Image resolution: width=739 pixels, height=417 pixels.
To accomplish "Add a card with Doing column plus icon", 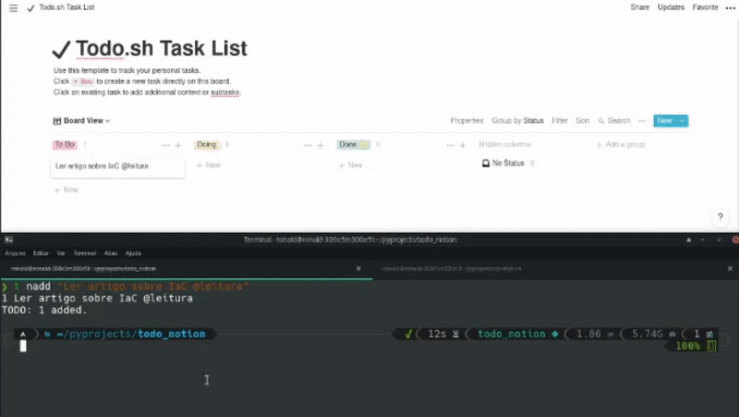I will pyautogui.click(x=321, y=145).
